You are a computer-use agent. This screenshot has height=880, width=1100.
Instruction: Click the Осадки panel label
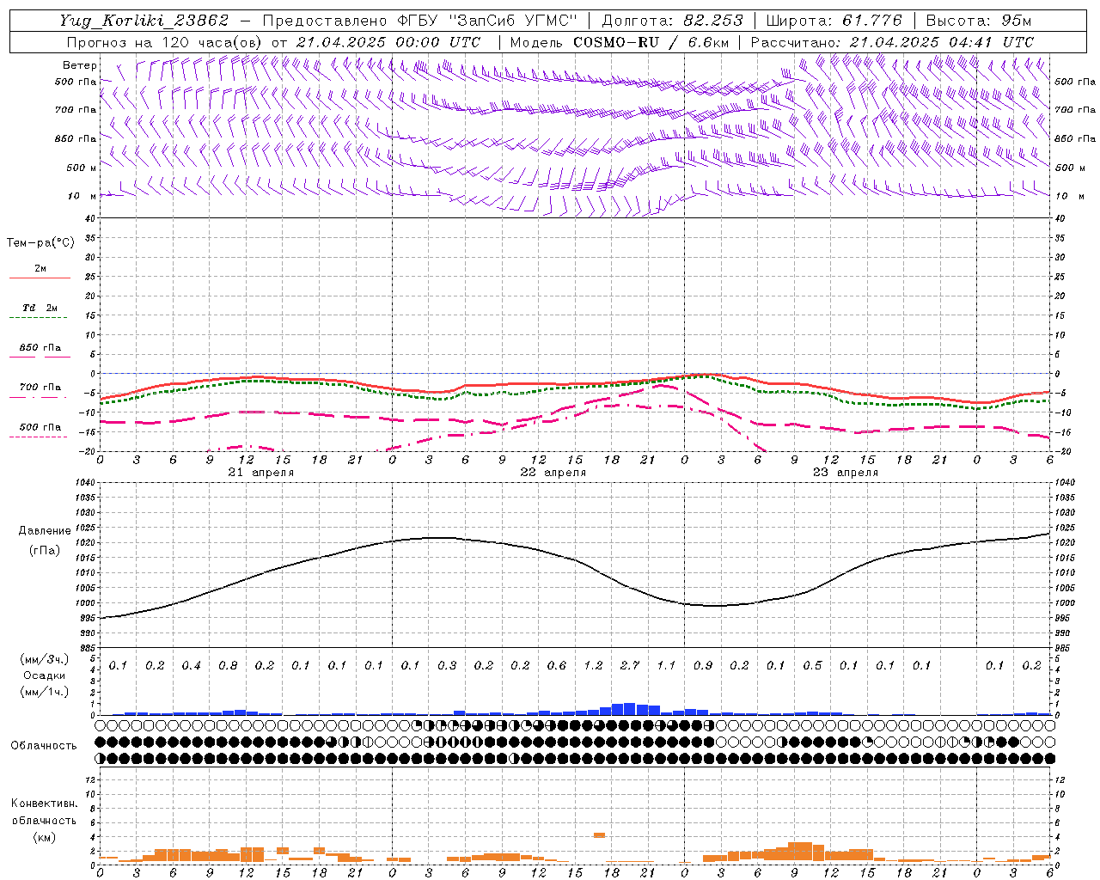pyautogui.click(x=45, y=675)
